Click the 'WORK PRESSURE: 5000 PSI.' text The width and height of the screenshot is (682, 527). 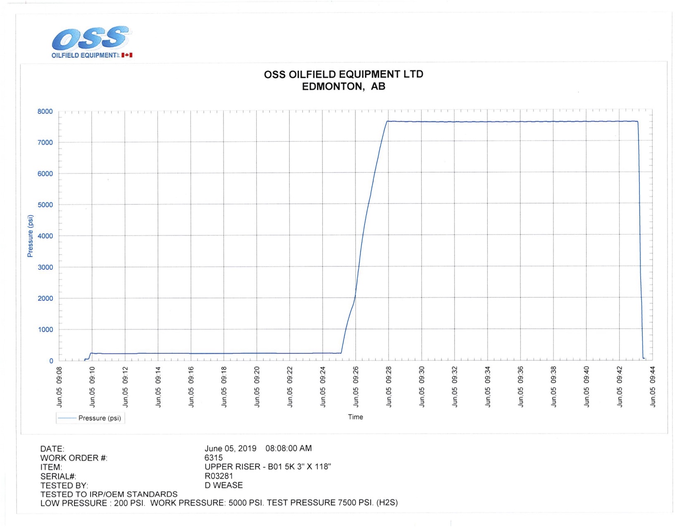[207, 503]
